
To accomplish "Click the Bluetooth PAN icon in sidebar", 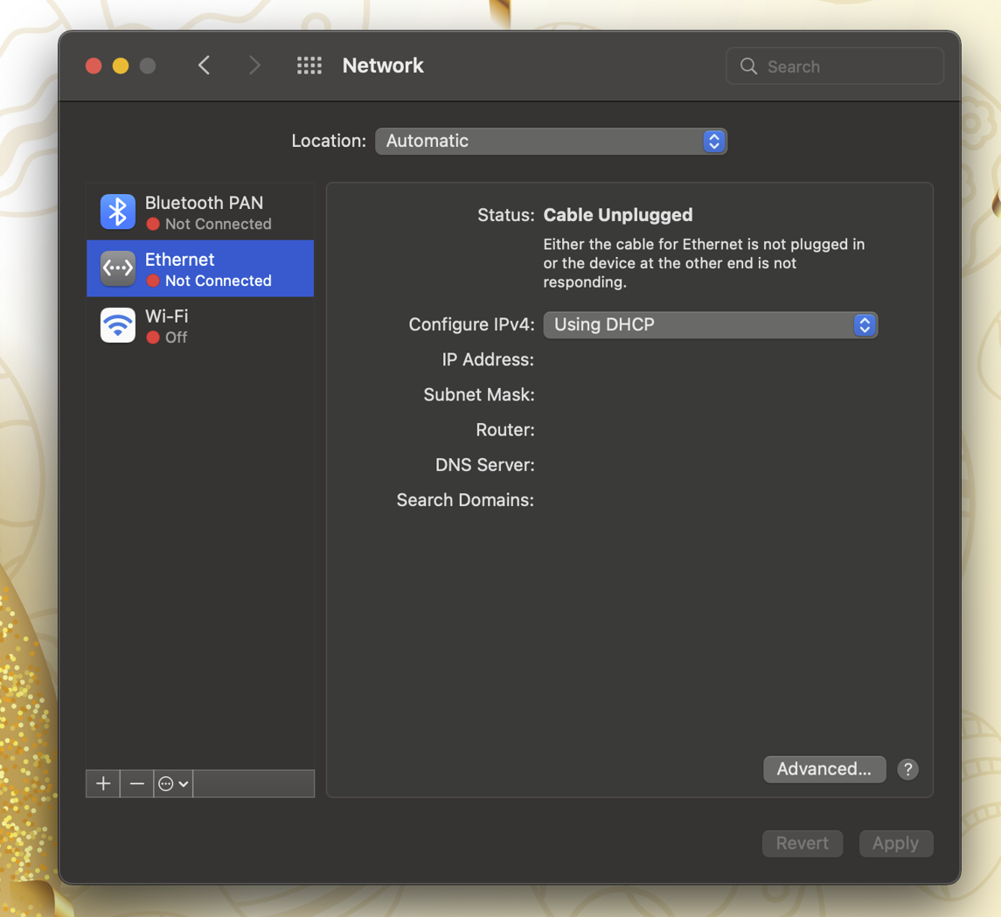I will tap(117, 212).
